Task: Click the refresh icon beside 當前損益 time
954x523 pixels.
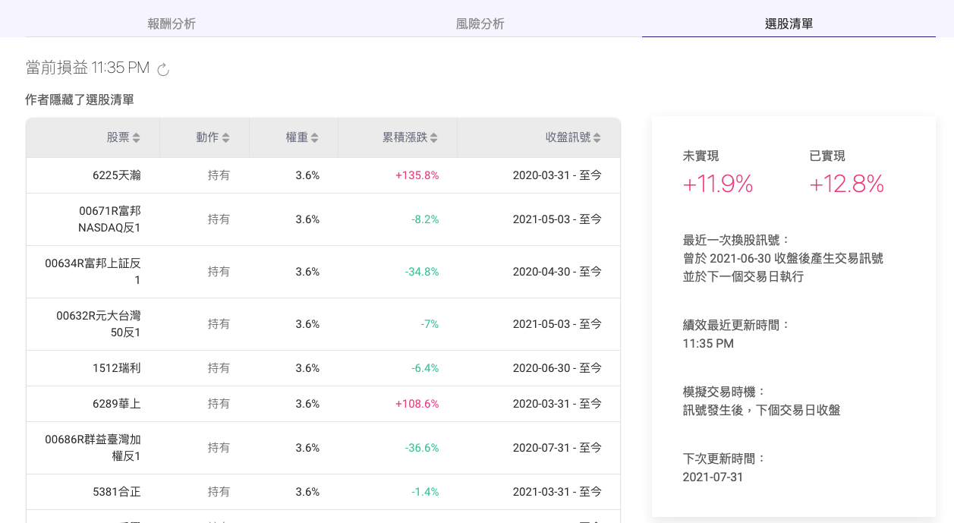Action: [x=163, y=70]
